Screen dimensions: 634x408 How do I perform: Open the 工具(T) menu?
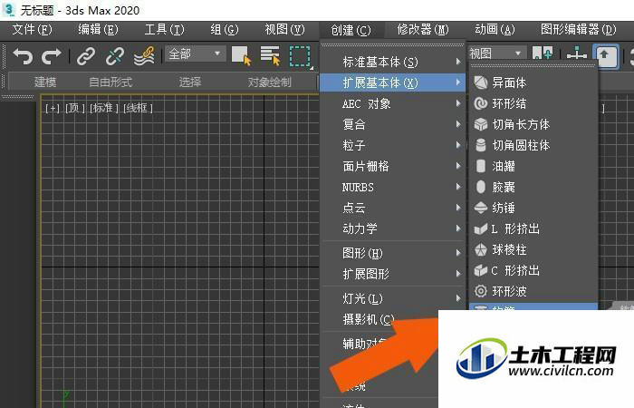click(164, 30)
